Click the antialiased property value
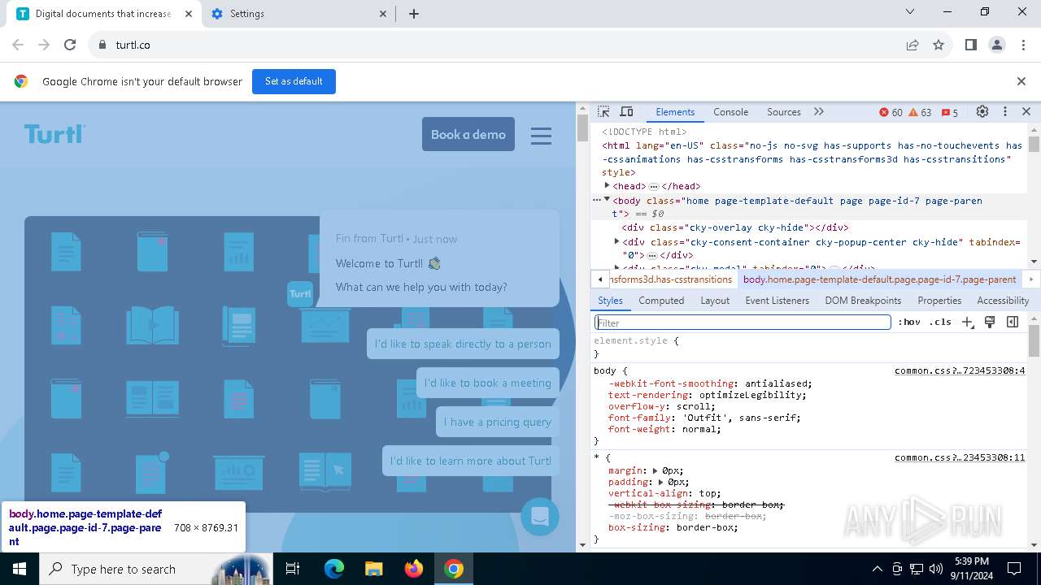Screen dimensions: 1041x585 [777, 383]
